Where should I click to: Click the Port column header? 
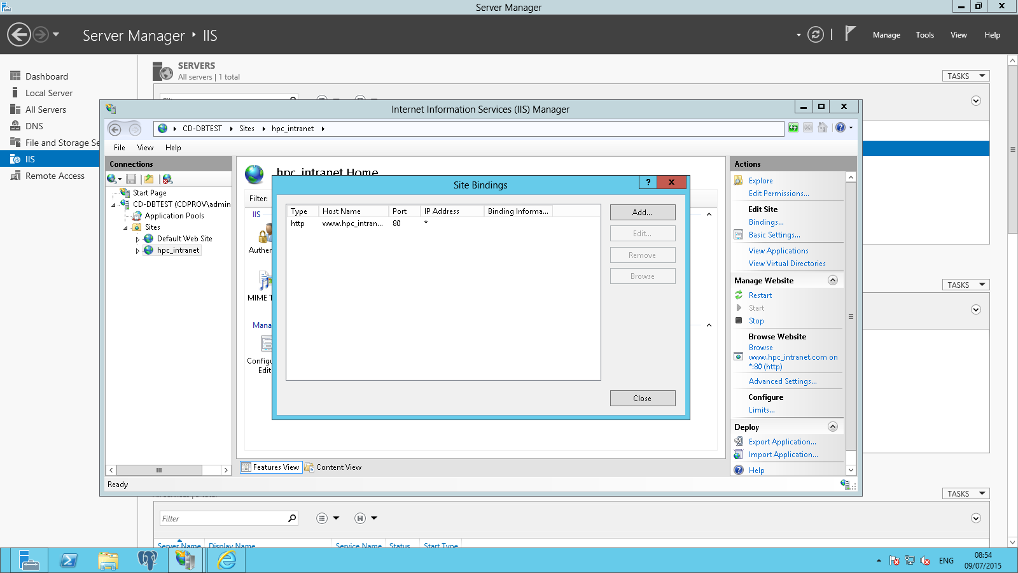(x=404, y=211)
